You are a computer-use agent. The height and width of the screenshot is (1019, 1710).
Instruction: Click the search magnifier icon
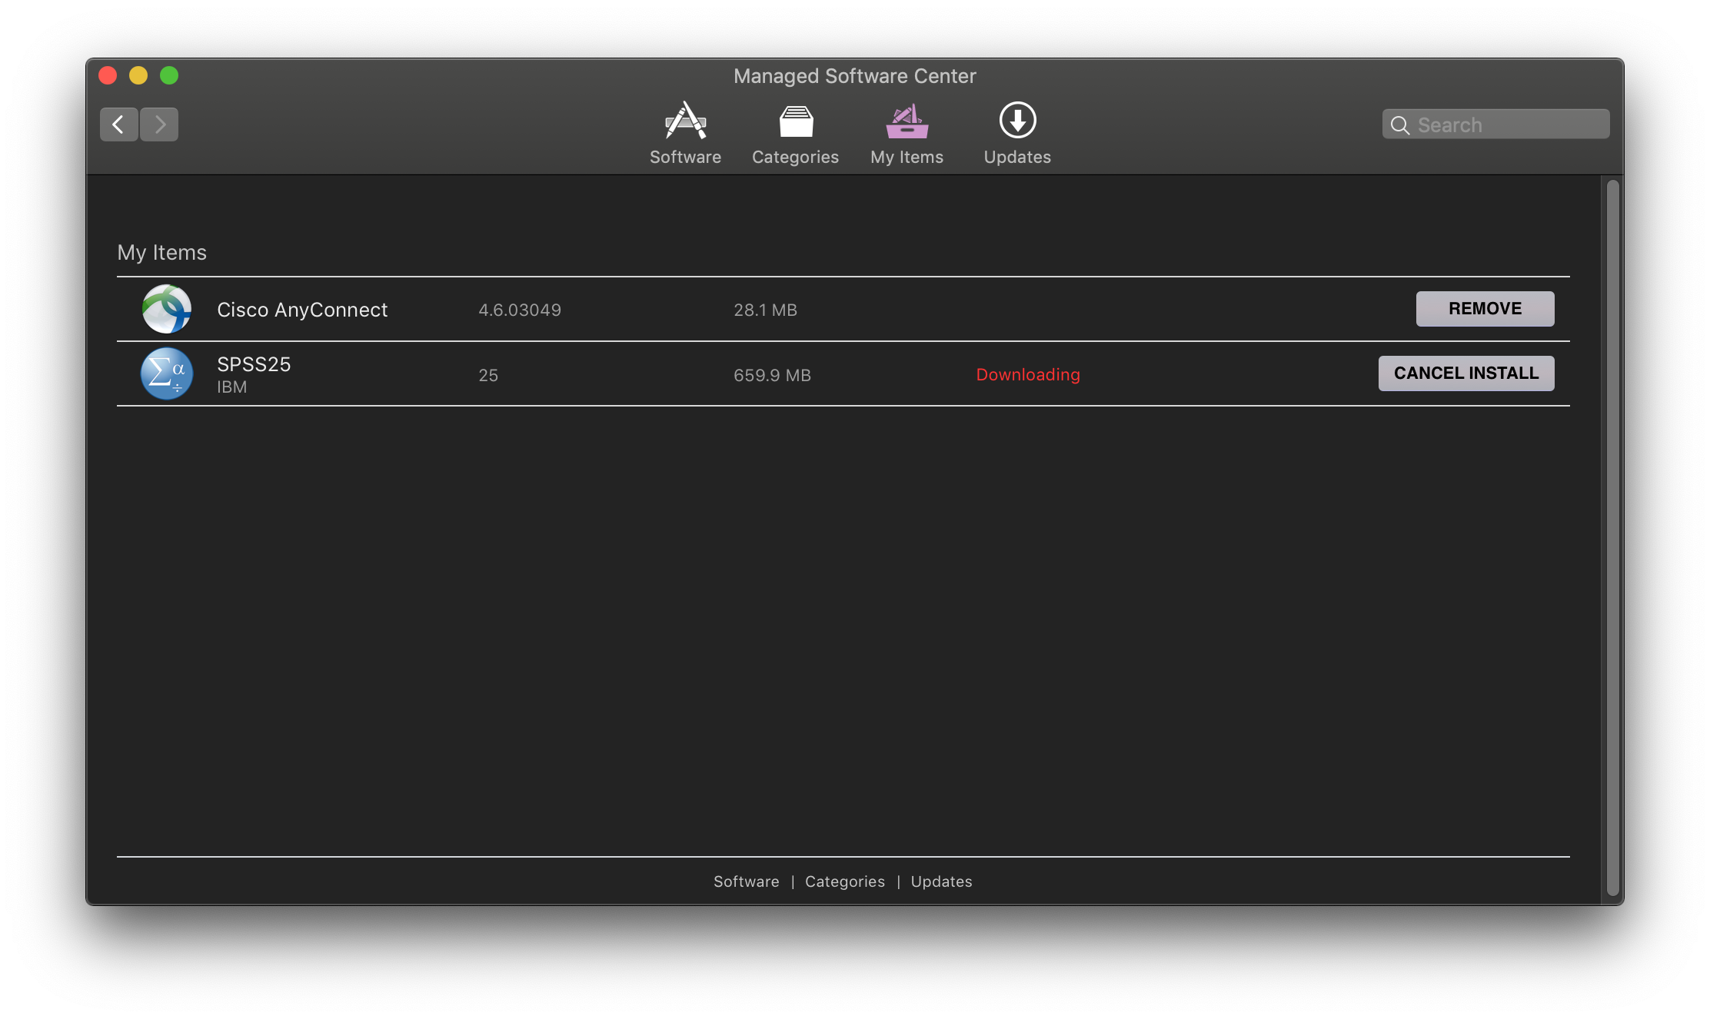(1400, 125)
